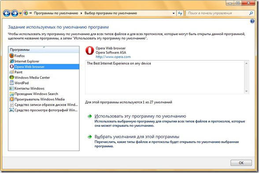Click Программы по умолчанию breadcrumb
Image resolution: width=259 pixels, height=173 pixels.
[x=56, y=13]
